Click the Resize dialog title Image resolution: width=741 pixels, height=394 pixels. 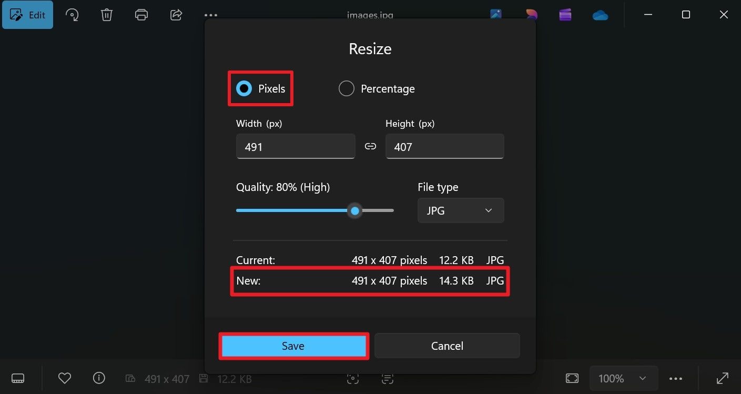(370, 49)
